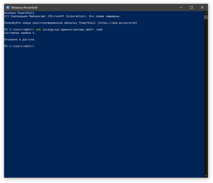Click the scrollbar down arrow
The width and height of the screenshot is (213, 183).
pyautogui.click(x=206, y=176)
